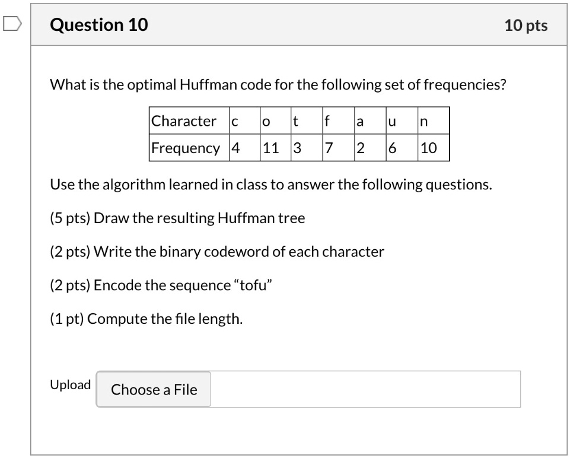Click the empty file upload field
This screenshot has height=458, width=570.
[365, 389]
